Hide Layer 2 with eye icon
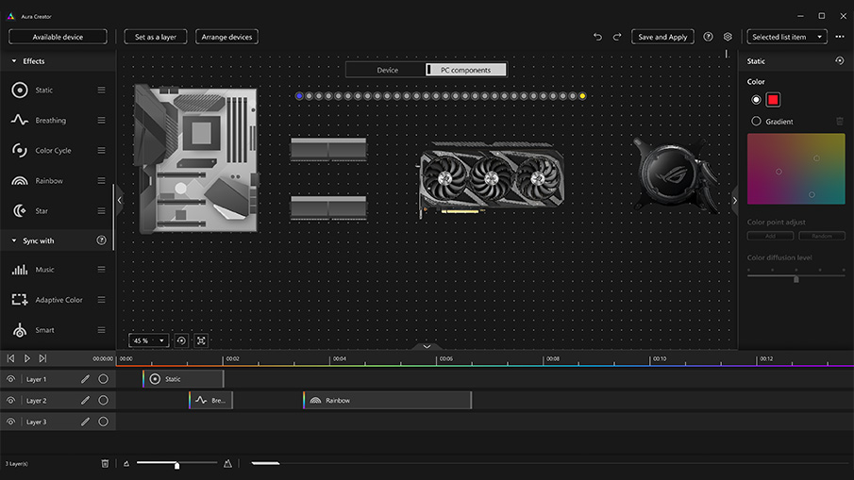The width and height of the screenshot is (854, 480). coord(10,401)
